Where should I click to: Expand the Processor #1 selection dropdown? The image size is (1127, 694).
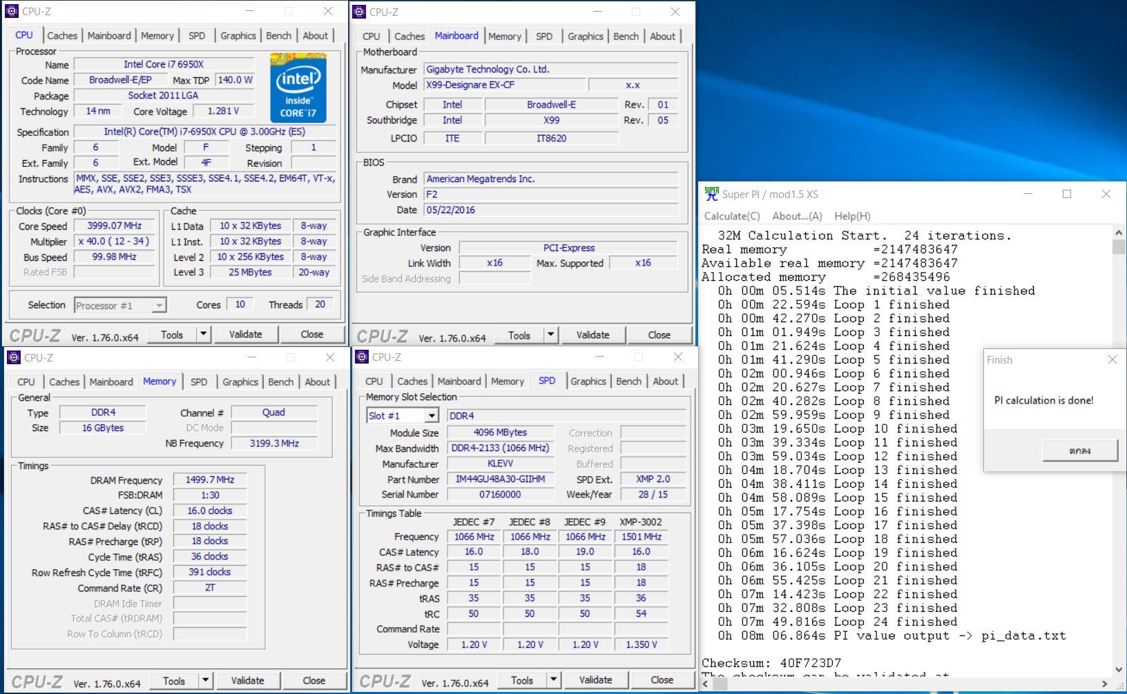point(159,306)
